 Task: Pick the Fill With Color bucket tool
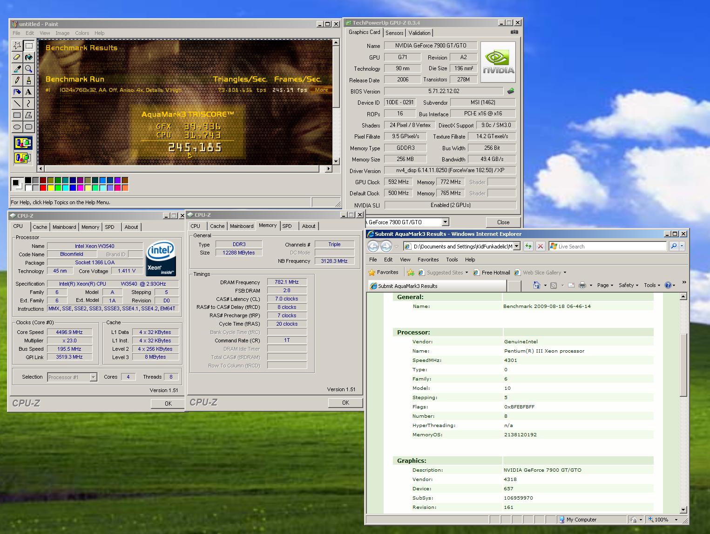[29, 57]
